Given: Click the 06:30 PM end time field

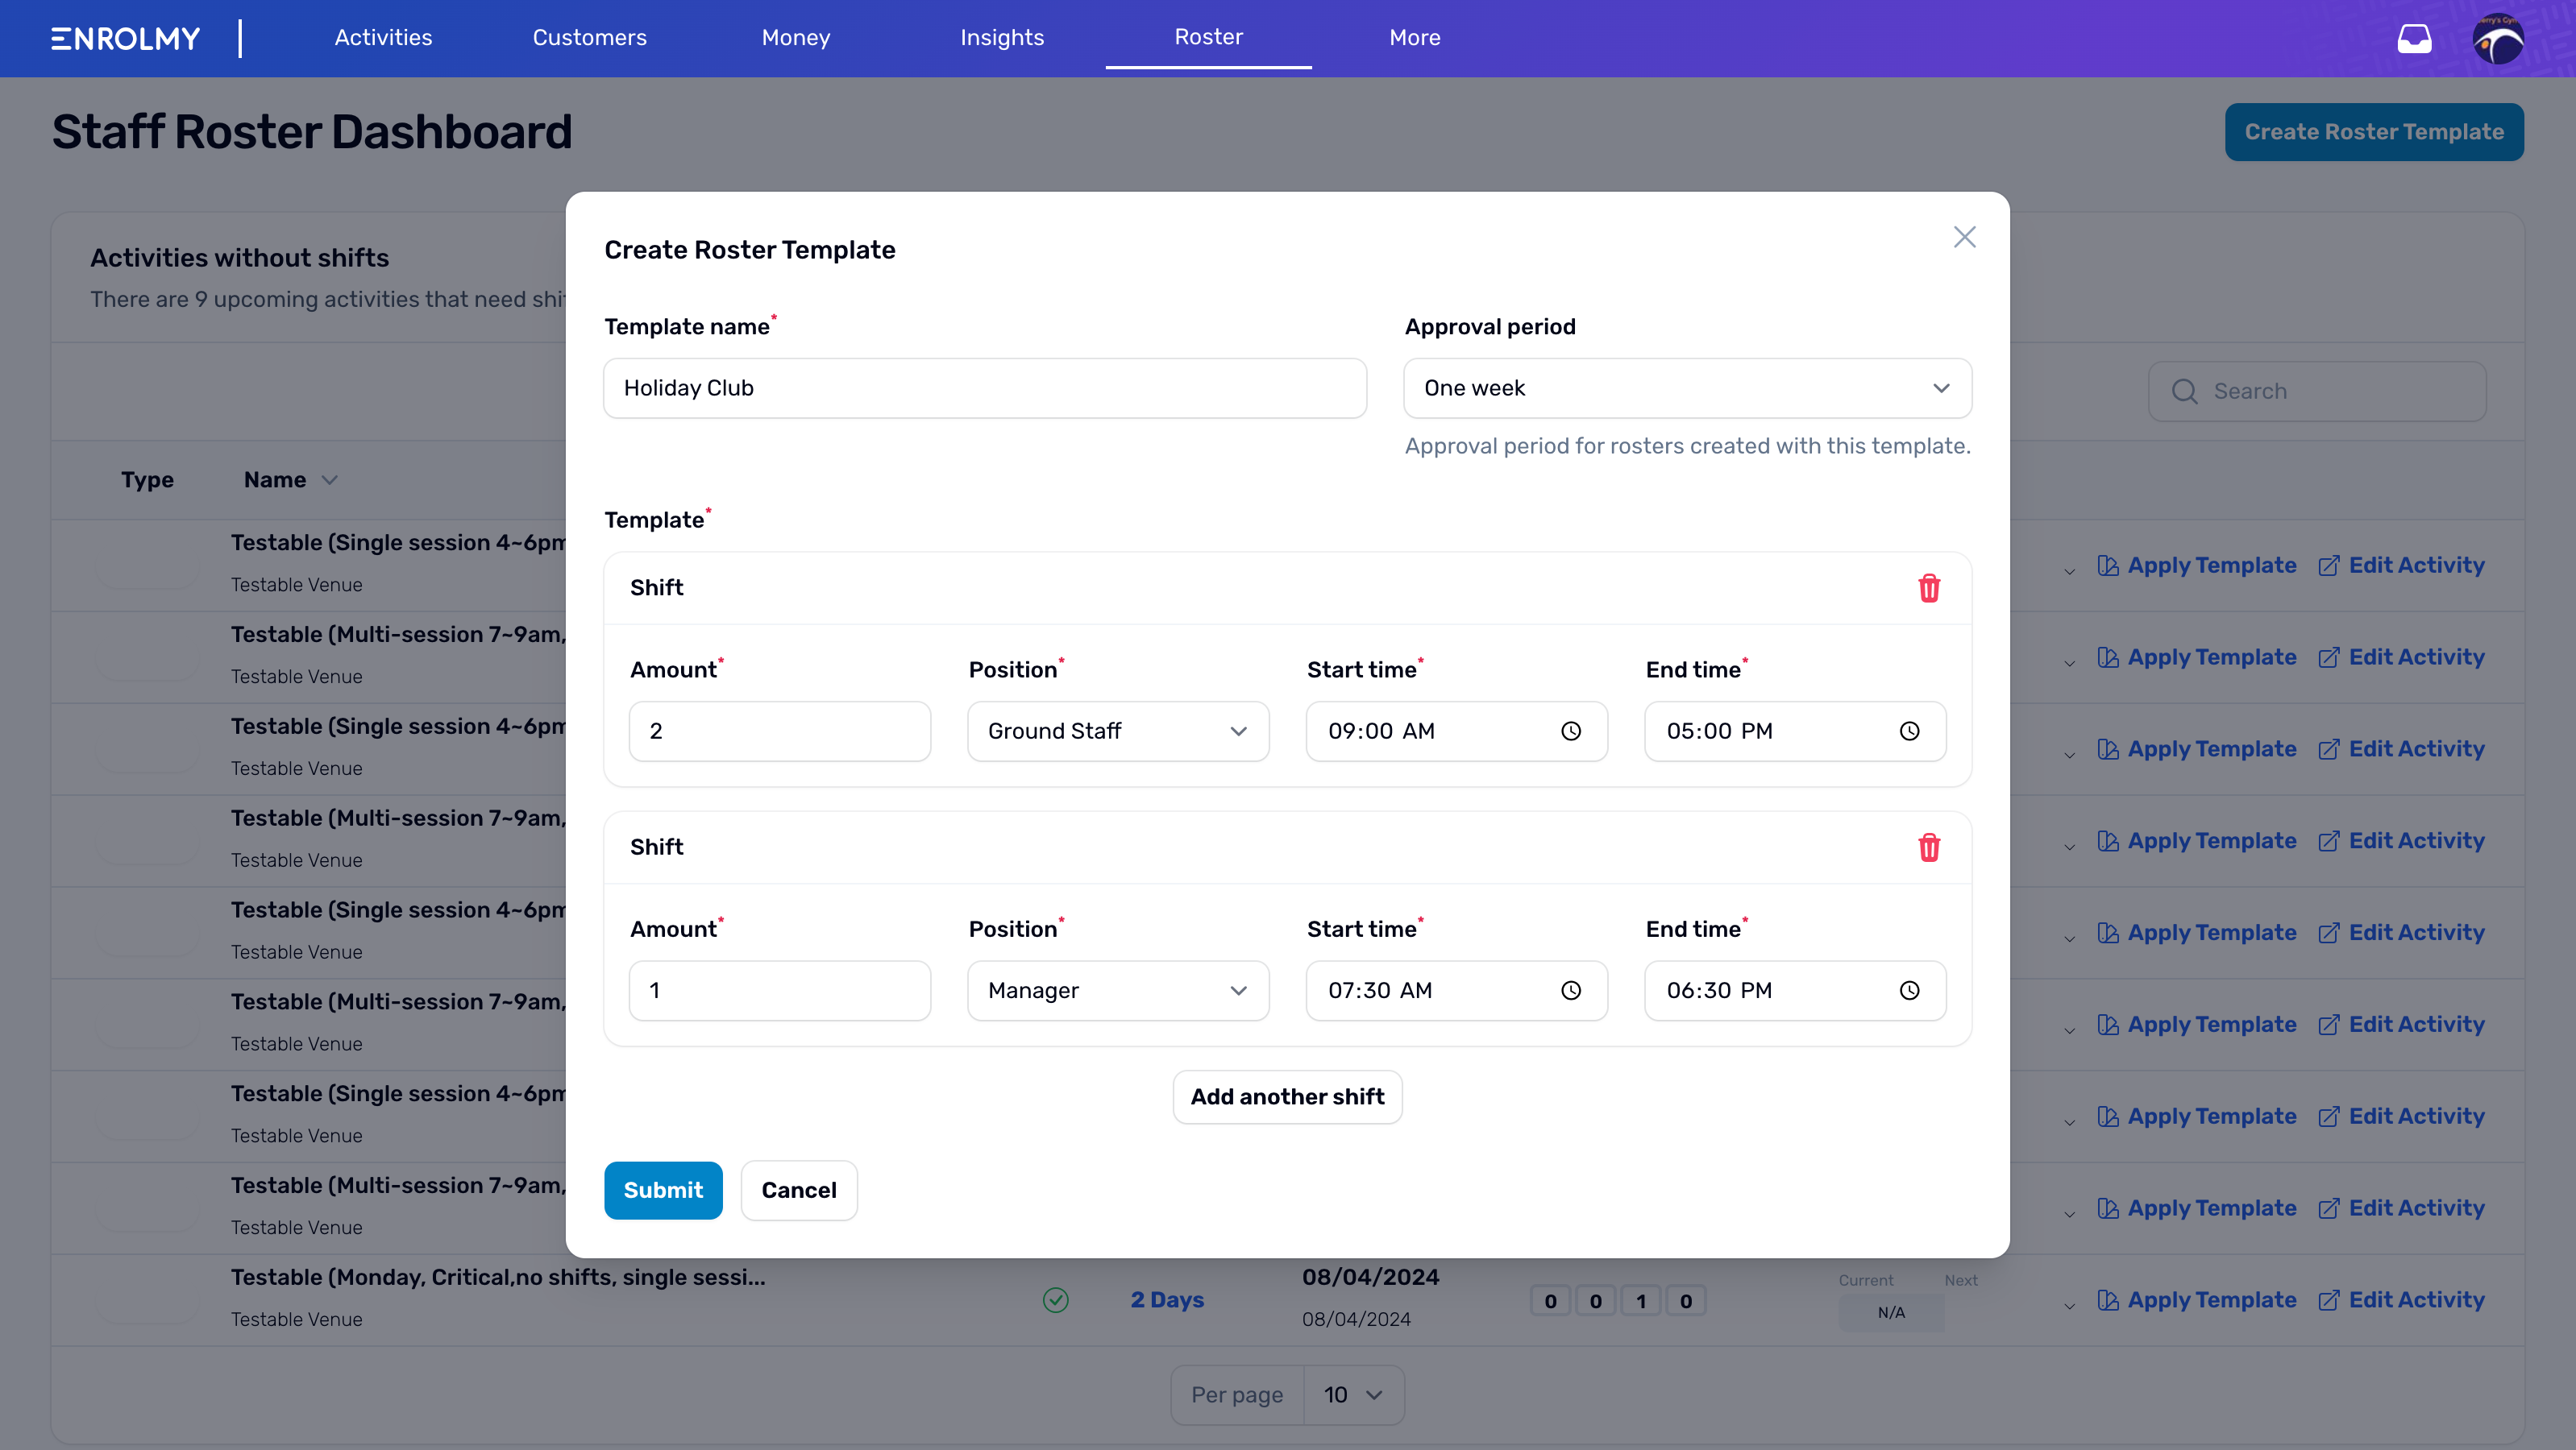Looking at the screenshot, I should tap(1795, 990).
